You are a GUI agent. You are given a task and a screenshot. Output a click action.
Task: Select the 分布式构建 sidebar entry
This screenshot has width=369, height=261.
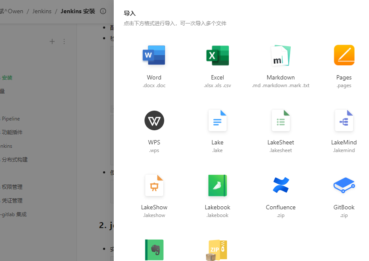pyautogui.click(x=14, y=160)
